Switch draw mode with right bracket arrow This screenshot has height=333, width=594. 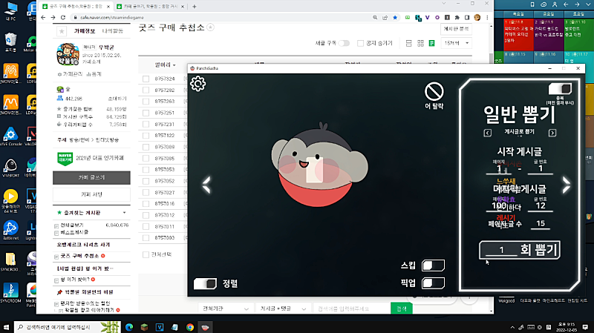[552, 133]
